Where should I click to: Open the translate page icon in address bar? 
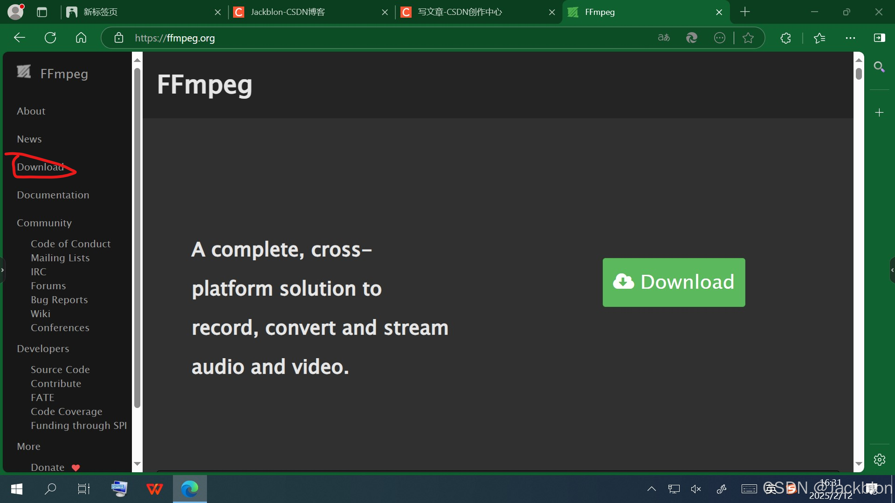[664, 38]
